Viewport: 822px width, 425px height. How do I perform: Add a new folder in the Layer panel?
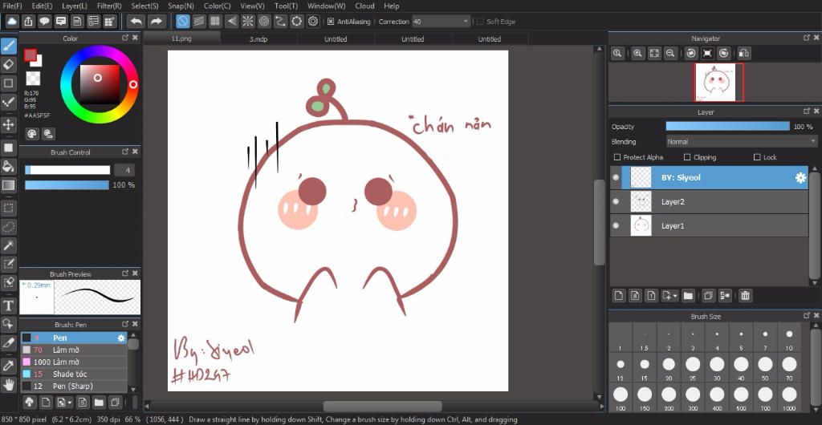(688, 296)
